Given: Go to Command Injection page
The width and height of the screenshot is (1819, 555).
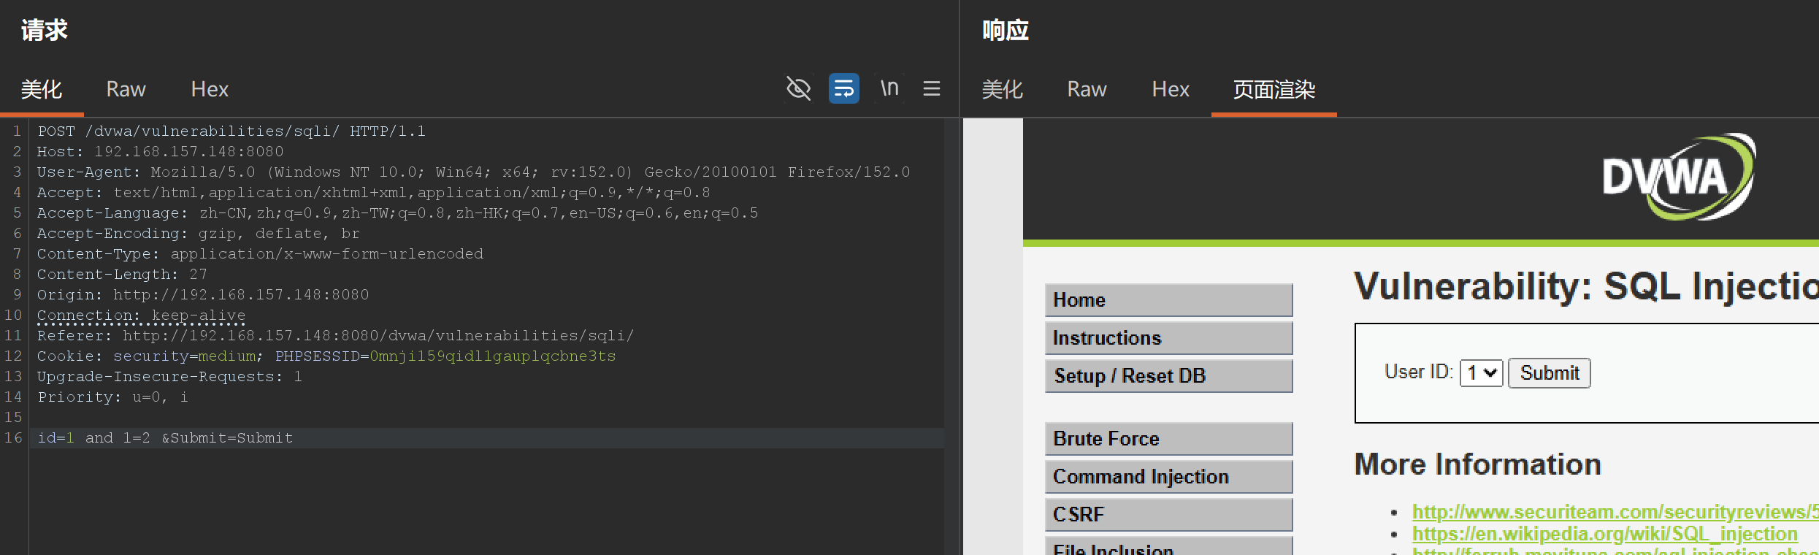Looking at the screenshot, I should [1168, 477].
